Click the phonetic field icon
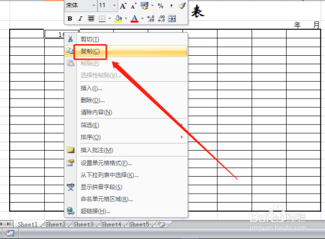Screen dimensions: 325x239 point(71,186)
